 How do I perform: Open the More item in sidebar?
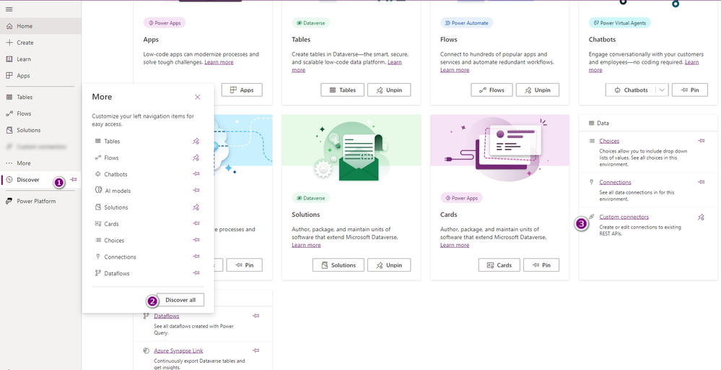[x=40, y=163]
